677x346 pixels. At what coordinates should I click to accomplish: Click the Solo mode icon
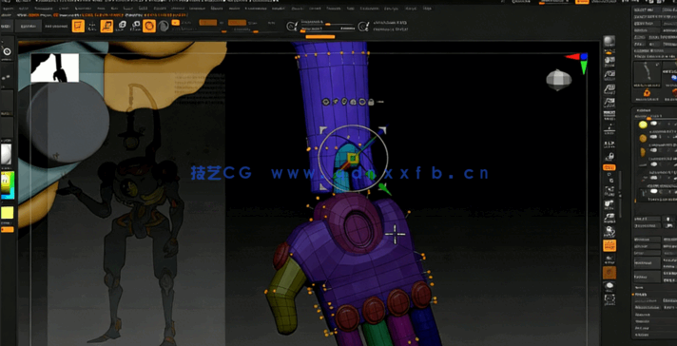609,285
